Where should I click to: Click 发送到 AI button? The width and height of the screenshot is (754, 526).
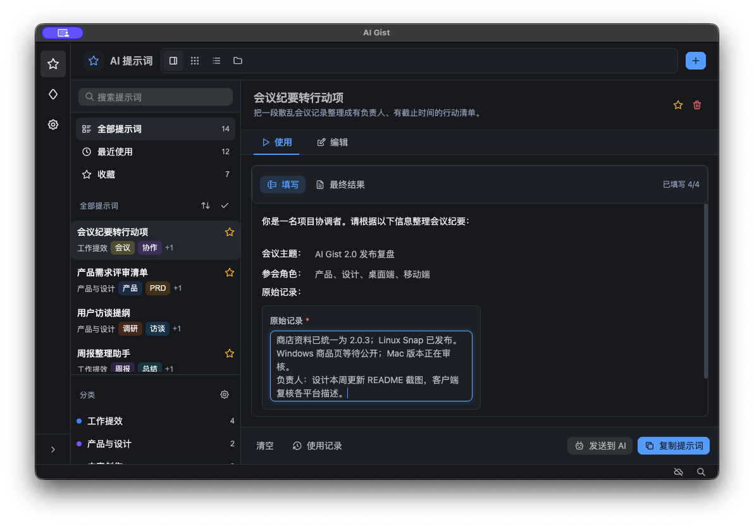[600, 446]
